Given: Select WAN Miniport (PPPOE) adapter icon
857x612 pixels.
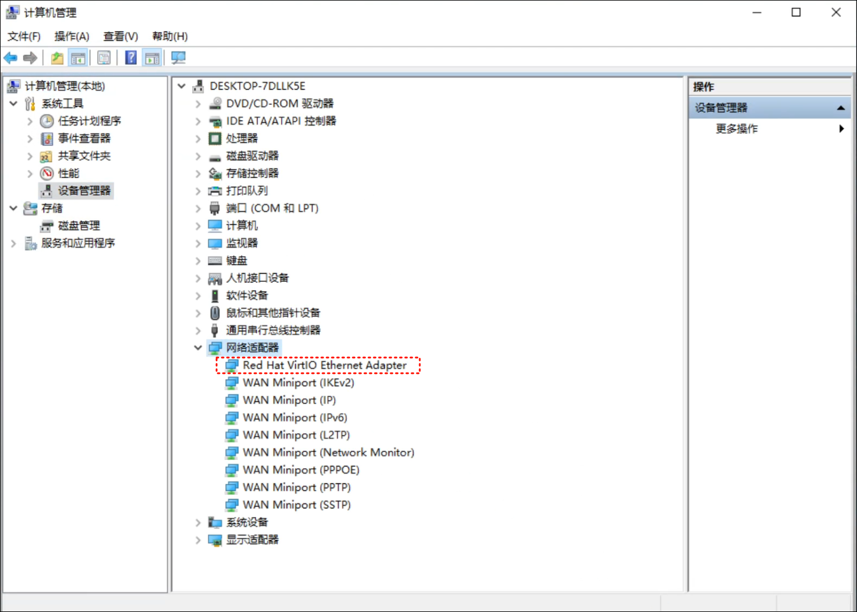Looking at the screenshot, I should click(232, 470).
